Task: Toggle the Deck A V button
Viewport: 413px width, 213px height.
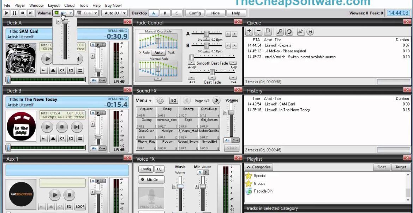Action: (x=93, y=45)
